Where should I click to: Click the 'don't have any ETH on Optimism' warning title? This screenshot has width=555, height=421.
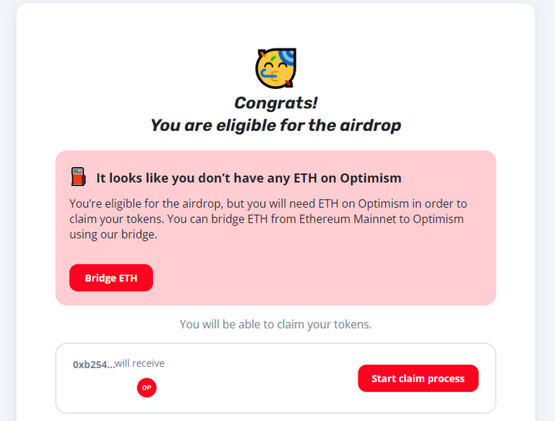249,178
